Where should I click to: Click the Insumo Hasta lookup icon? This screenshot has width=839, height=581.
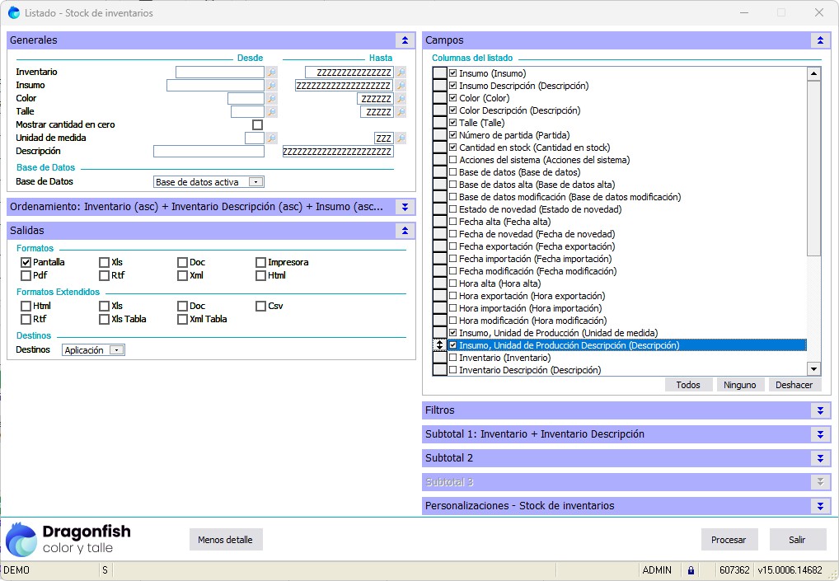401,86
